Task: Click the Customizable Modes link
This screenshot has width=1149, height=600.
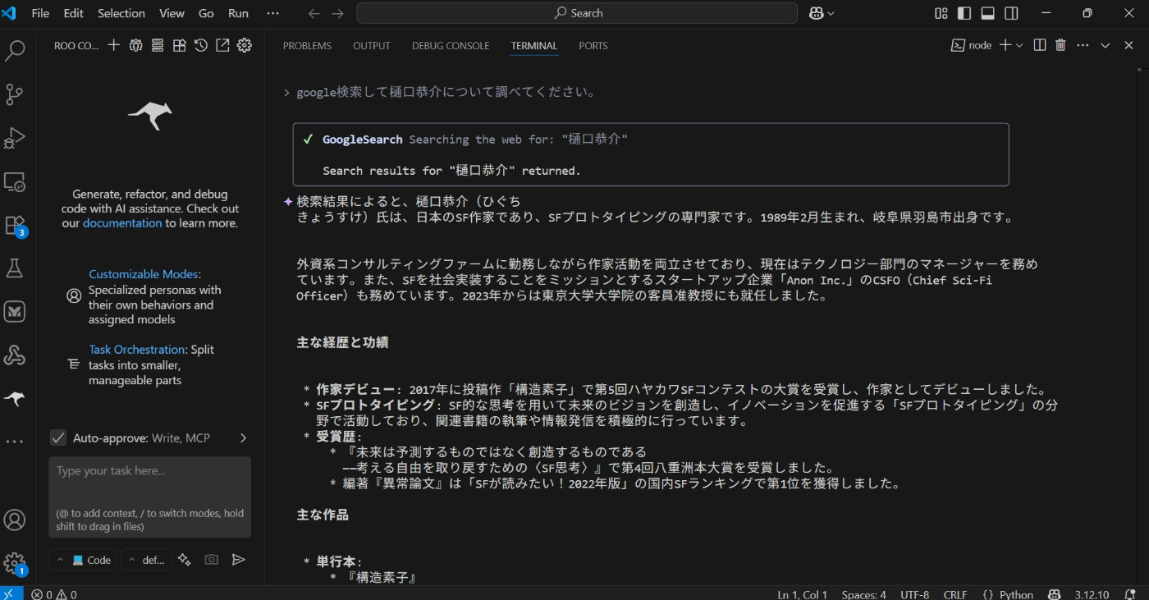Action: [143, 274]
